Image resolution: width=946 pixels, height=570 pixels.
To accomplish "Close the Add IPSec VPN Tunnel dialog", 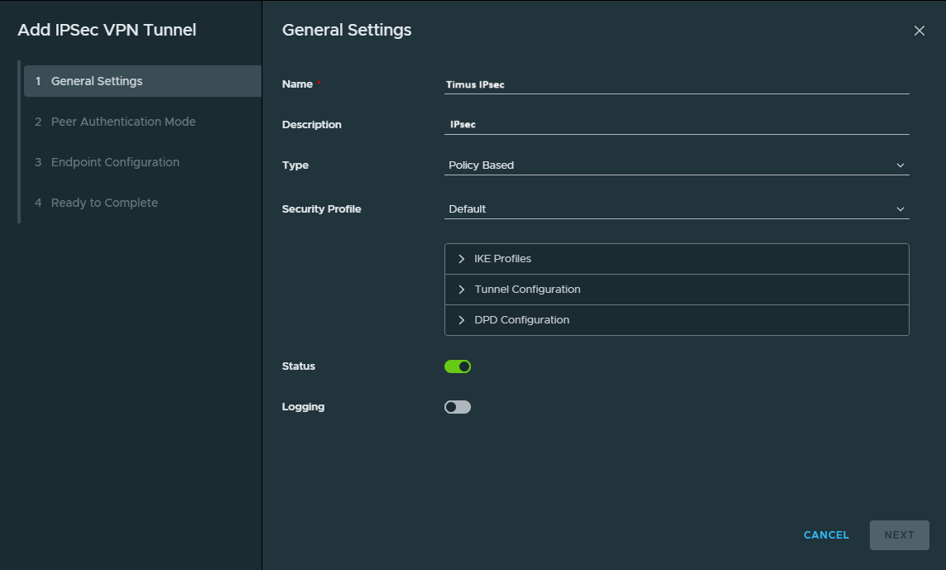I will tap(919, 30).
